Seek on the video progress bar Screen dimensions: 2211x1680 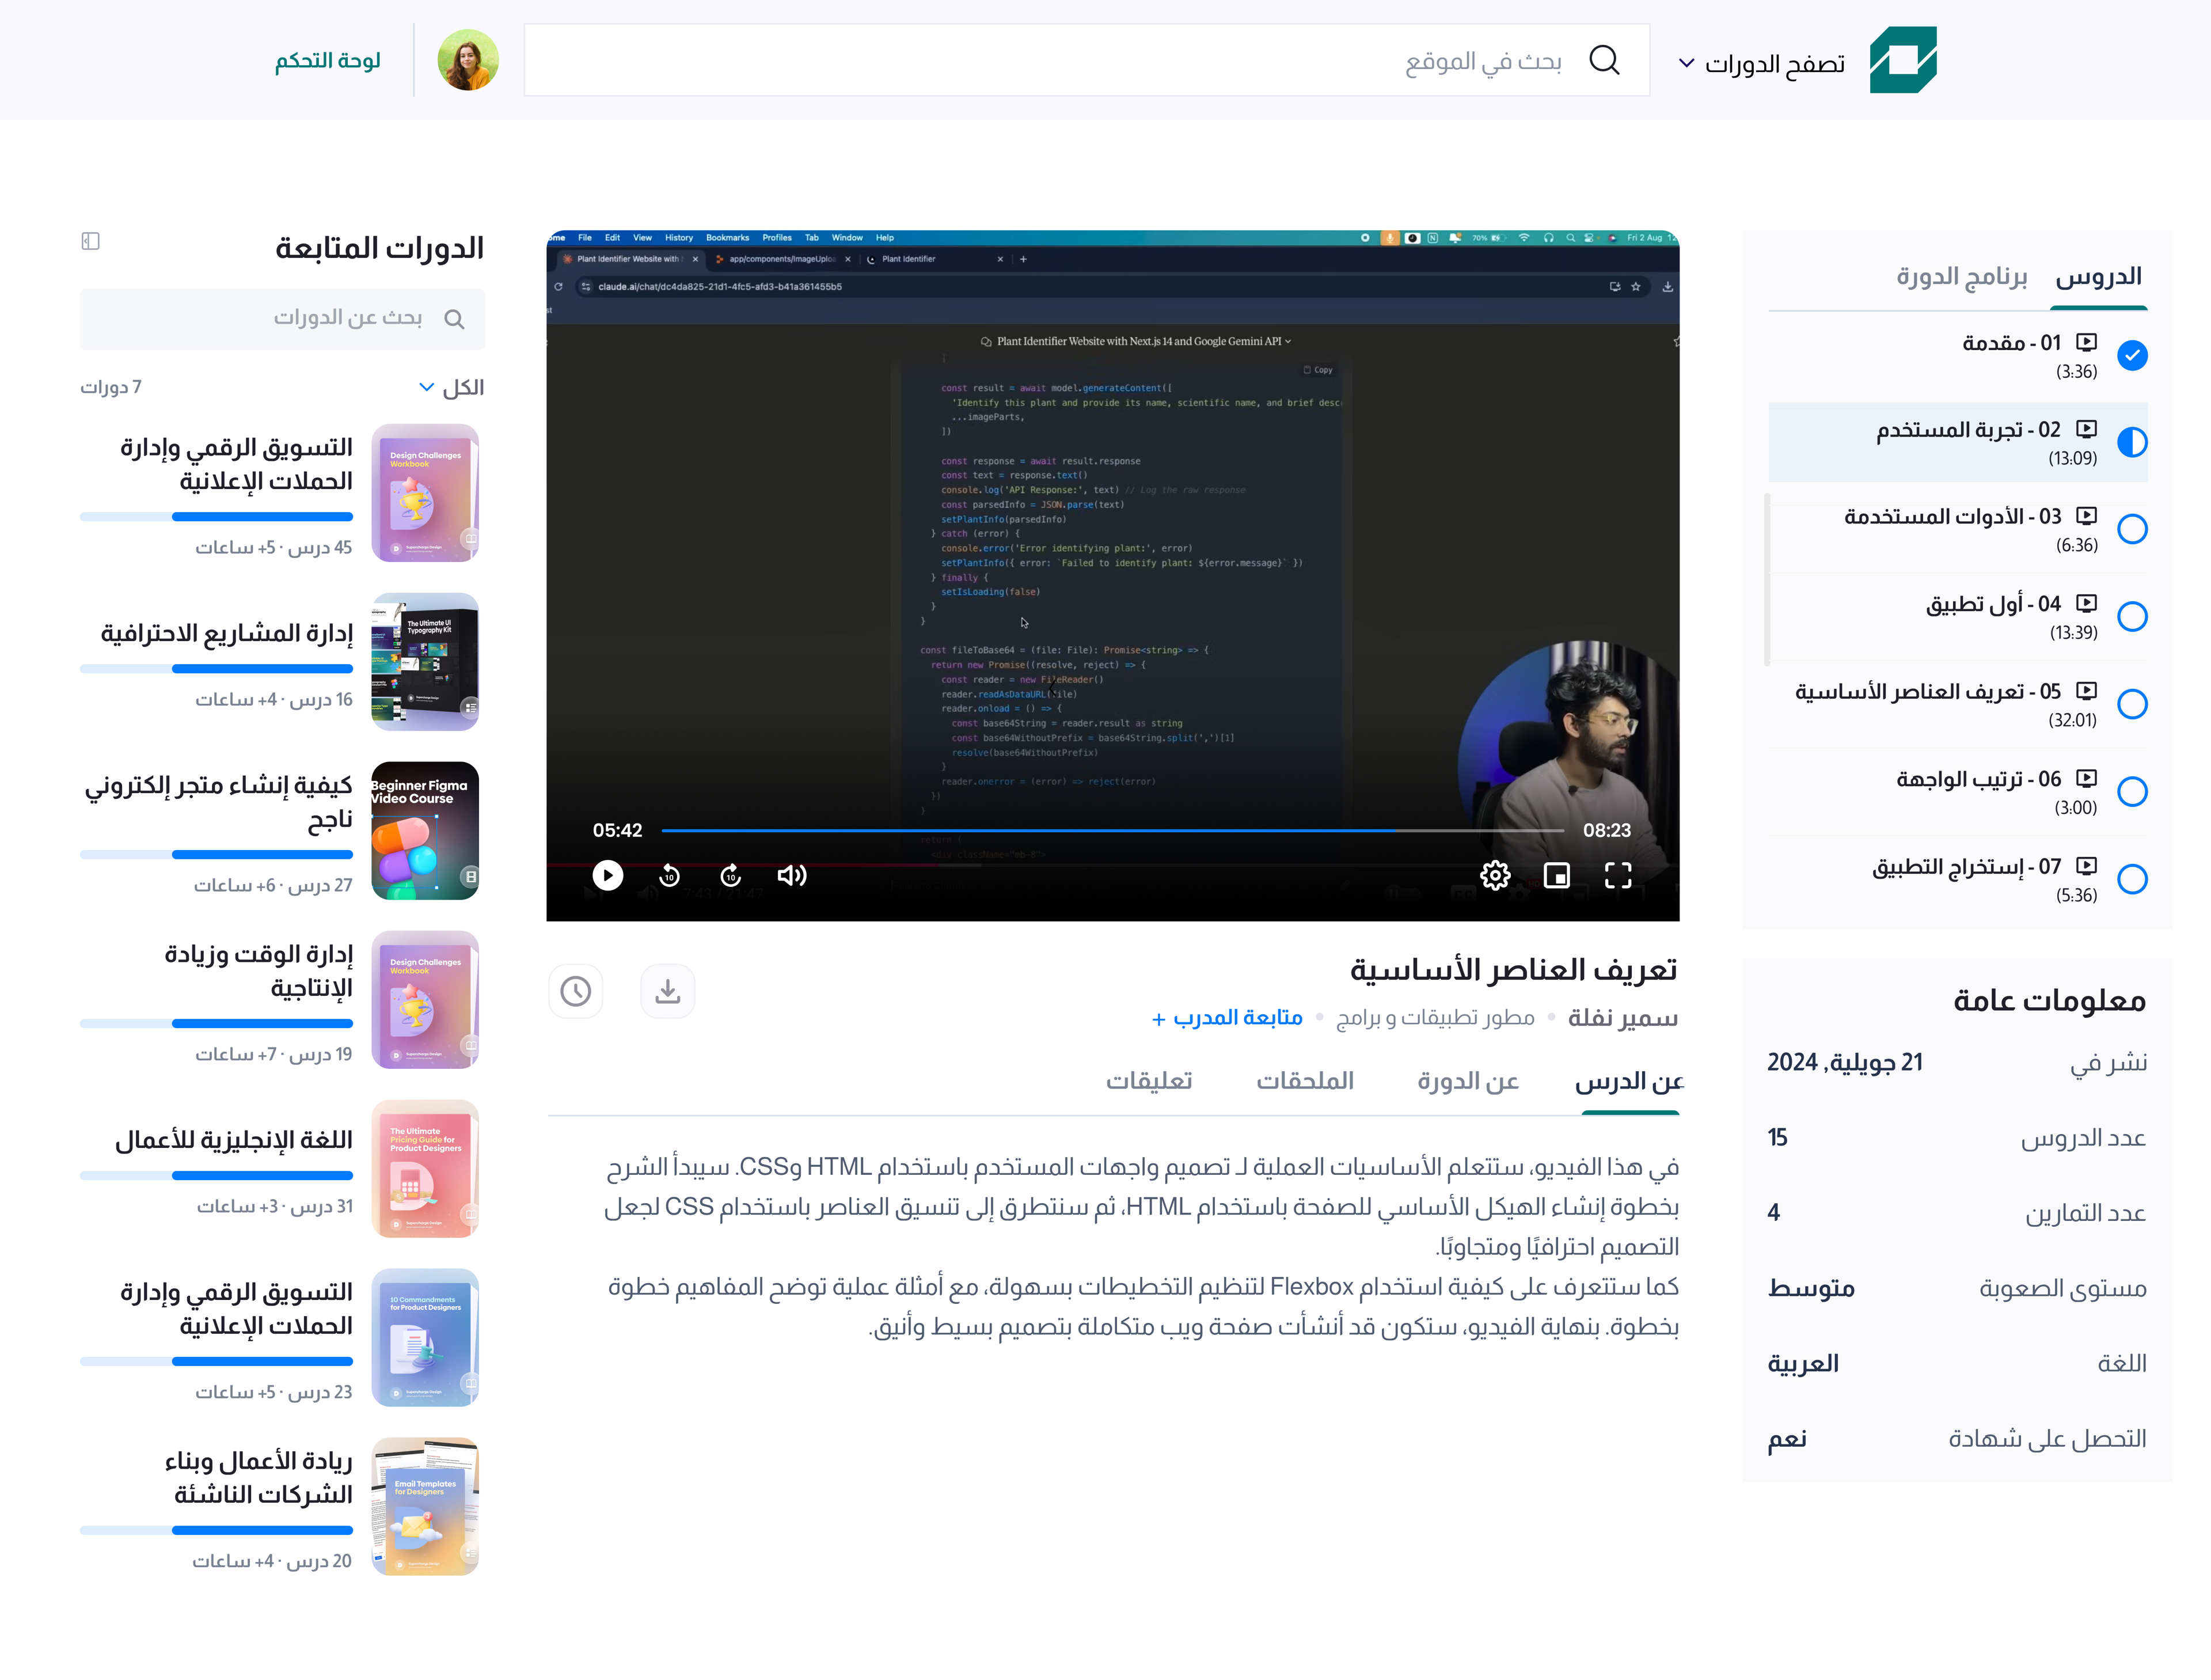coord(1112,831)
